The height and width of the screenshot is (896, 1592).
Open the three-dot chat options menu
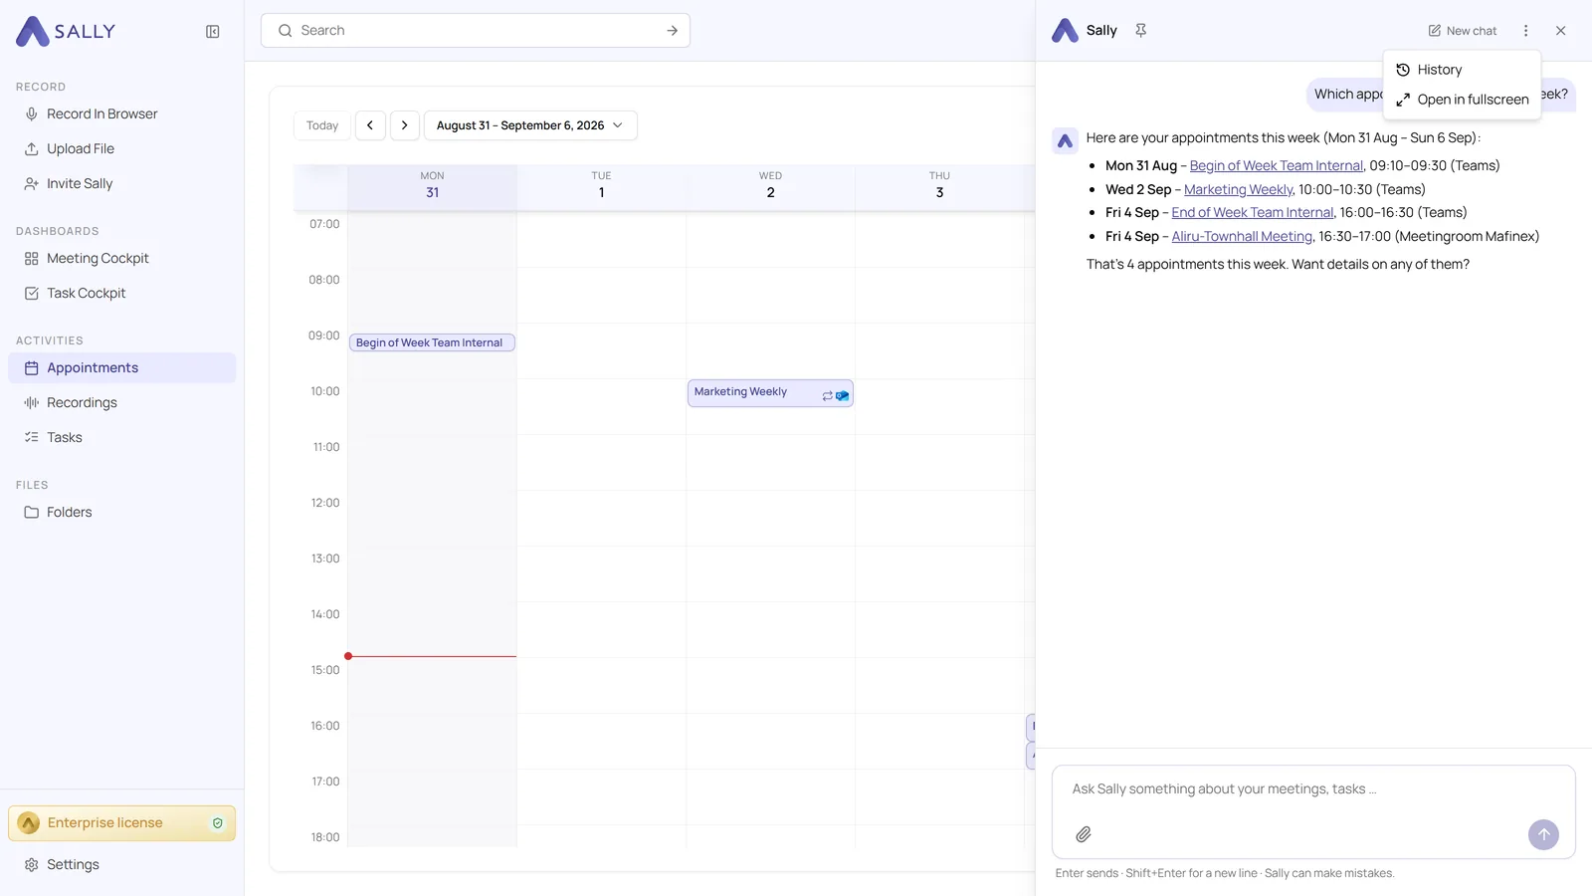[1525, 31]
